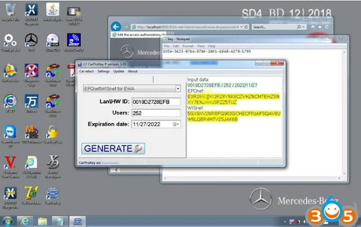Open View menu in Notepad
Image resolution: width=361 pixels, height=227 pixels.
[201, 46]
